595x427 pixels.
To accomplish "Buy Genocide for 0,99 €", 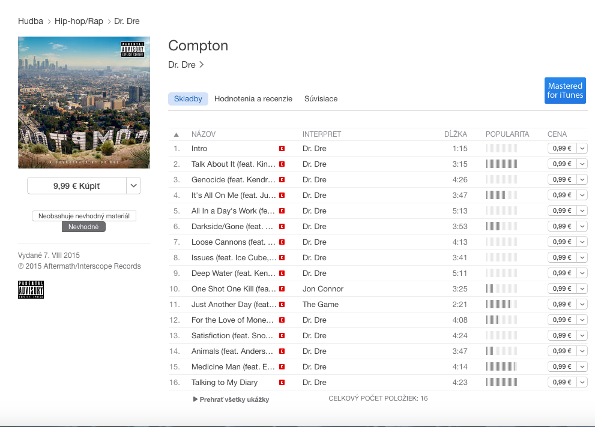I will click(x=562, y=179).
